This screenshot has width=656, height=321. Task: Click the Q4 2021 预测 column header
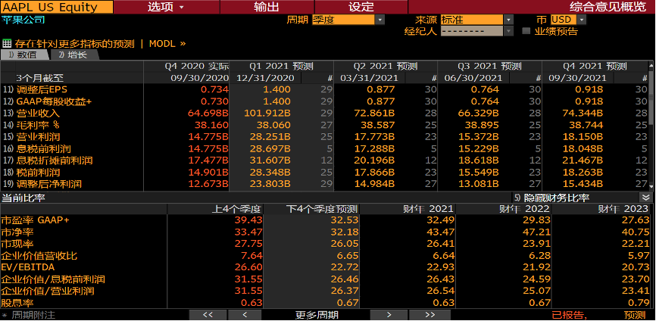(x=595, y=67)
